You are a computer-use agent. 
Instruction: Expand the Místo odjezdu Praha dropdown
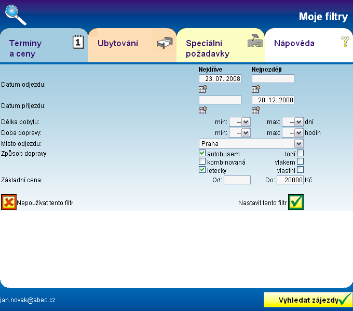pyautogui.click(x=251, y=143)
